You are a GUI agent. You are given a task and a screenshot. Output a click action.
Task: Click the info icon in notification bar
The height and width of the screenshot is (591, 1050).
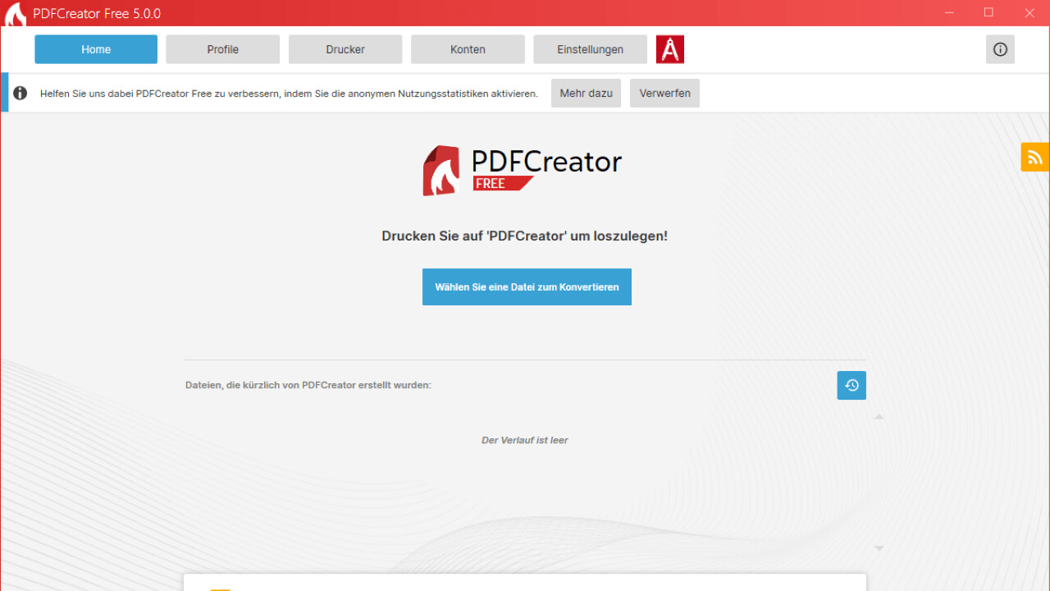pyautogui.click(x=21, y=94)
